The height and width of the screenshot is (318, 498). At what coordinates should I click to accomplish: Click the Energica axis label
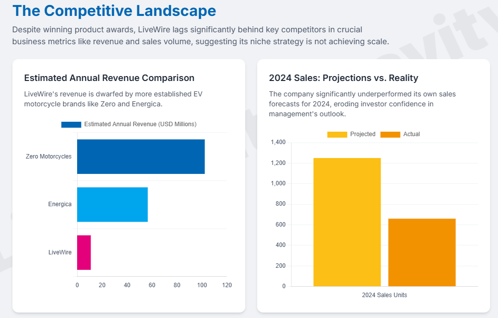coord(60,204)
